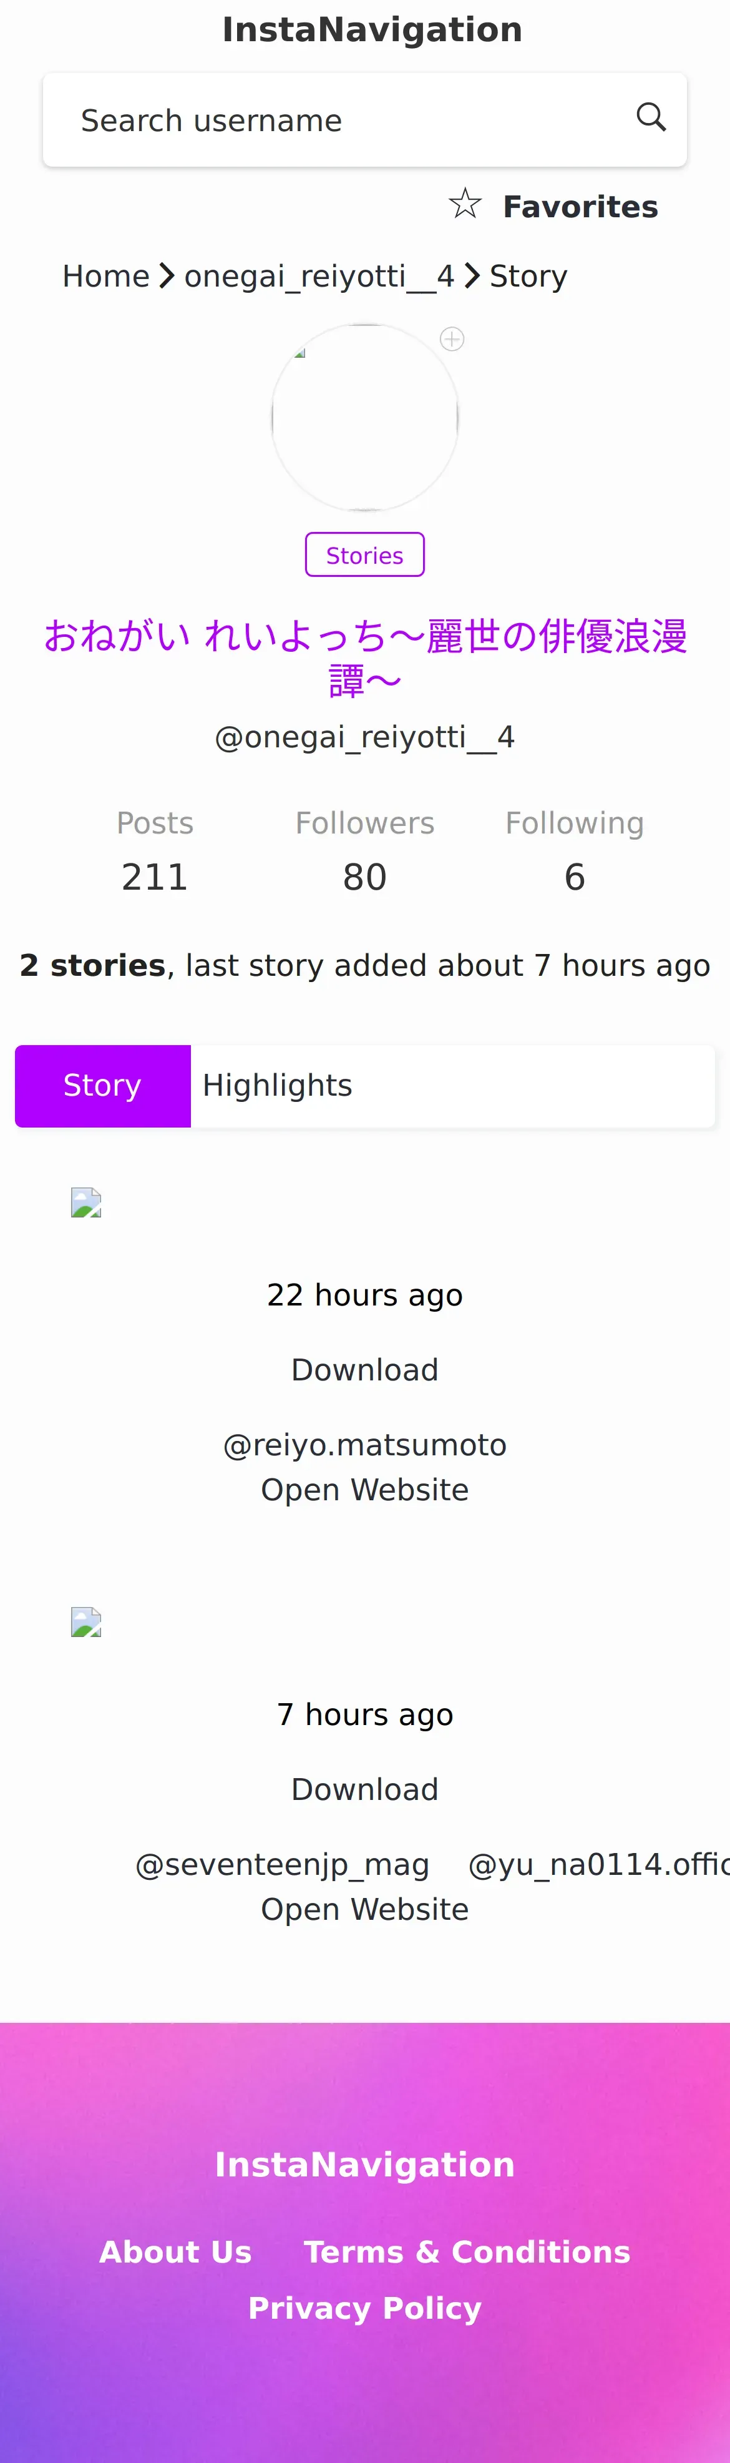Open the profile avatar image

(x=365, y=418)
